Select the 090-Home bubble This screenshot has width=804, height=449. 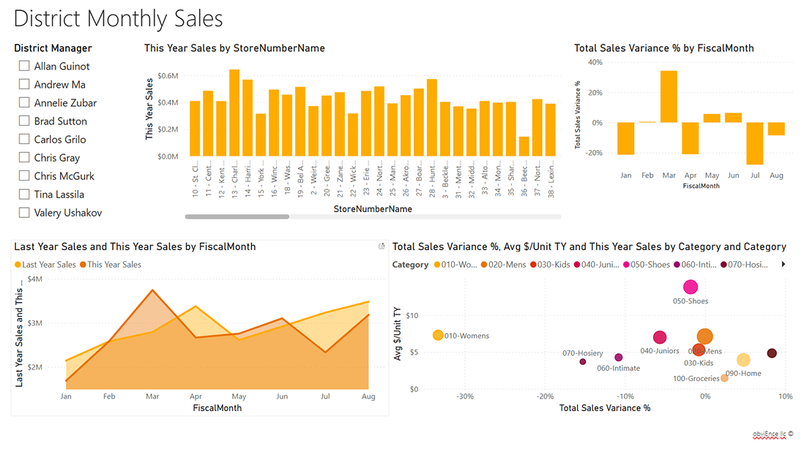(743, 360)
